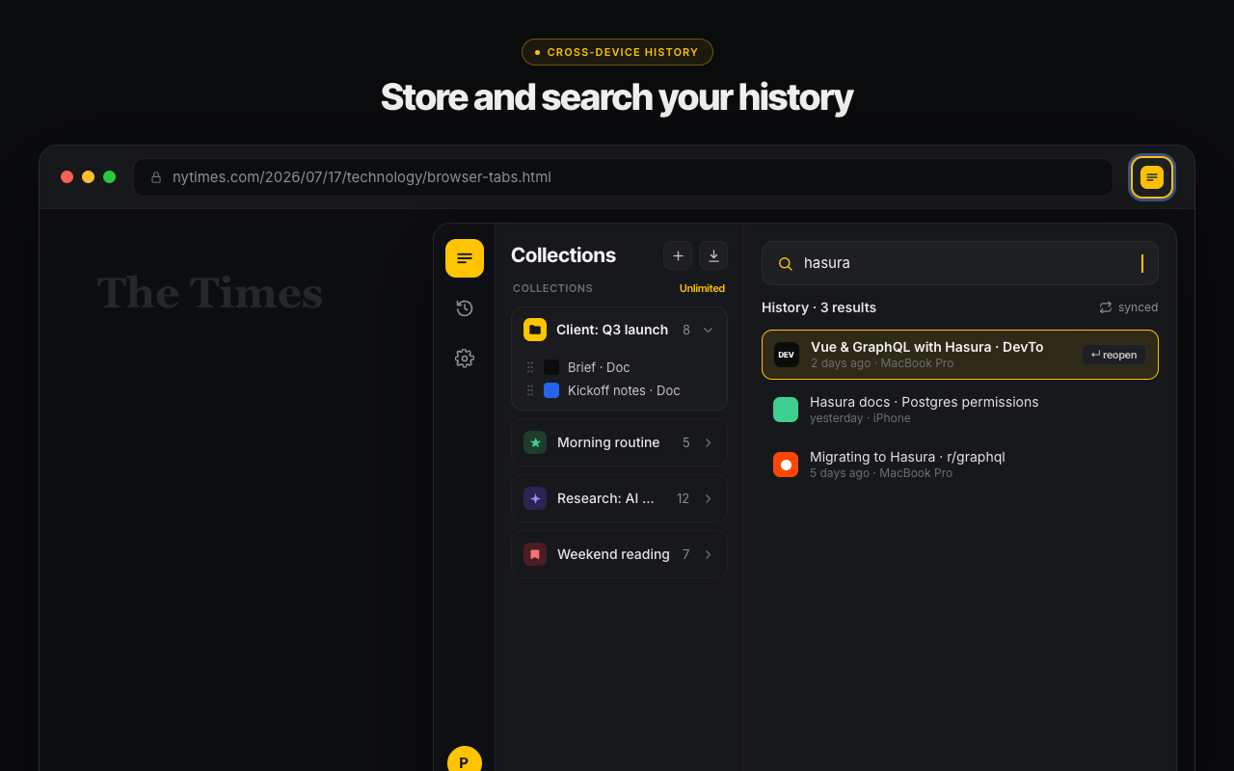Click the profile avatar labeled P

465,761
